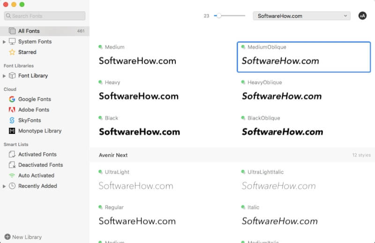Viewport: 375px width, 243px height.
Task: Click the Deactivated Fonts list icon
Action: [12, 165]
